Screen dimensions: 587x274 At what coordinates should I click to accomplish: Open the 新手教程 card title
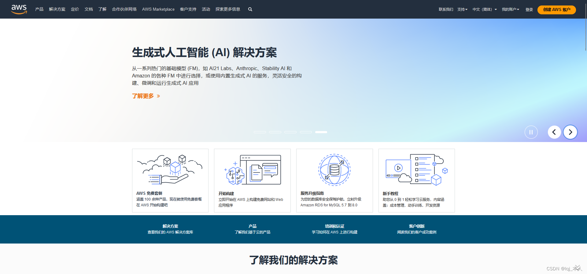click(390, 194)
